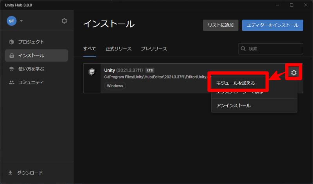
Task: Click the インストール lock icon in sidebar
Action: coord(11,56)
